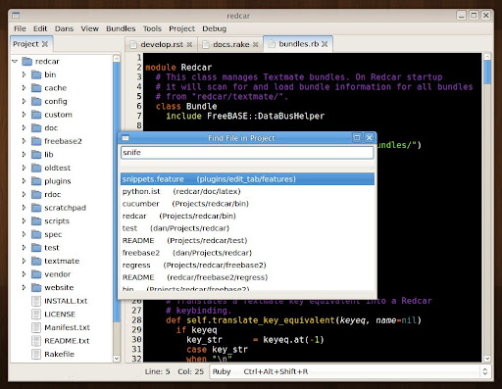The width and height of the screenshot is (502, 389).
Task: Select redcar (Projects/redcar/bin) result
Action: coord(247,216)
